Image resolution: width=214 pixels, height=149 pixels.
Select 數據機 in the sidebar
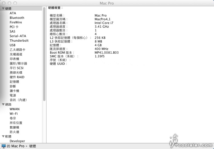pos(14,127)
